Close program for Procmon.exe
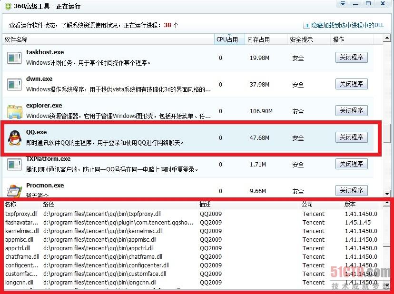Viewport: 394px width, 294px height. coord(352,191)
